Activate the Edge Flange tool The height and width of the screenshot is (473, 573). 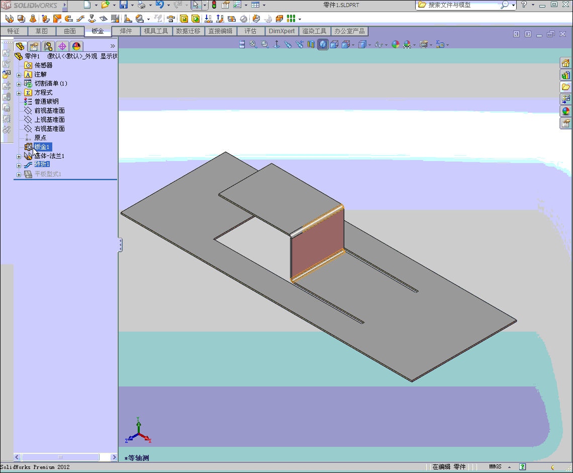[x=45, y=19]
